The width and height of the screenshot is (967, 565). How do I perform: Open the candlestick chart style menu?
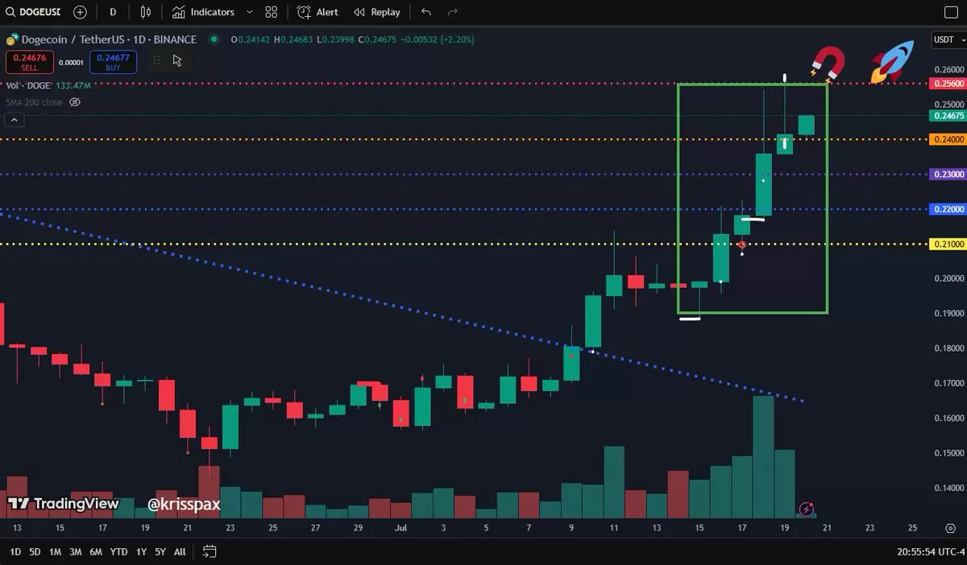pyautogui.click(x=145, y=12)
